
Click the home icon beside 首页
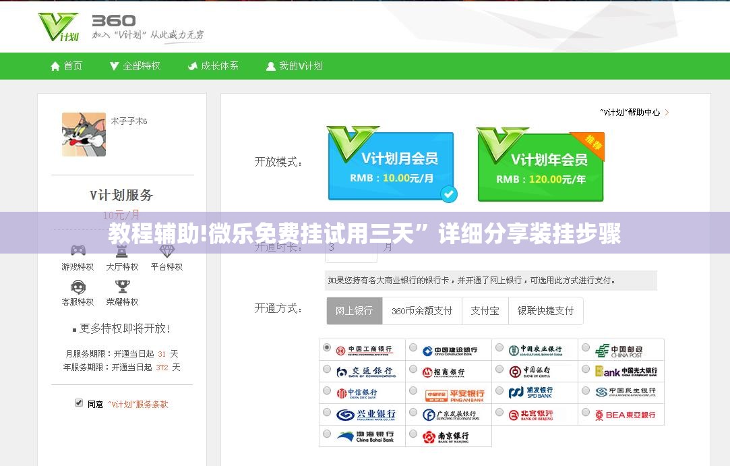pyautogui.click(x=55, y=66)
